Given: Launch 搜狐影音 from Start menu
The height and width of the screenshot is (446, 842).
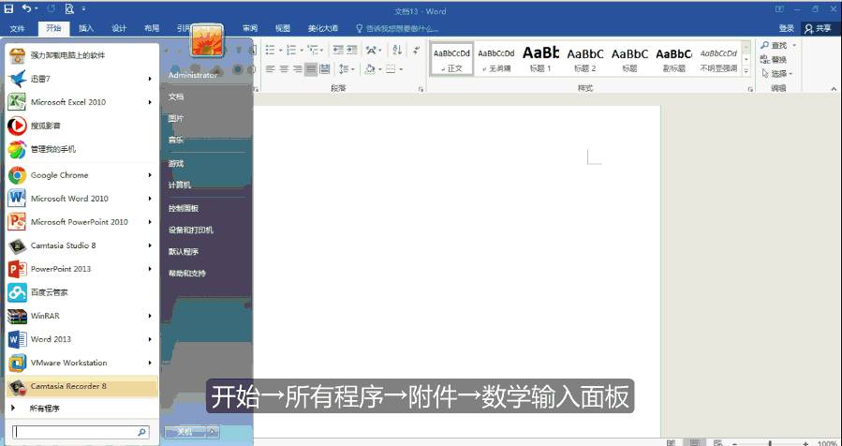Looking at the screenshot, I should tap(82, 126).
